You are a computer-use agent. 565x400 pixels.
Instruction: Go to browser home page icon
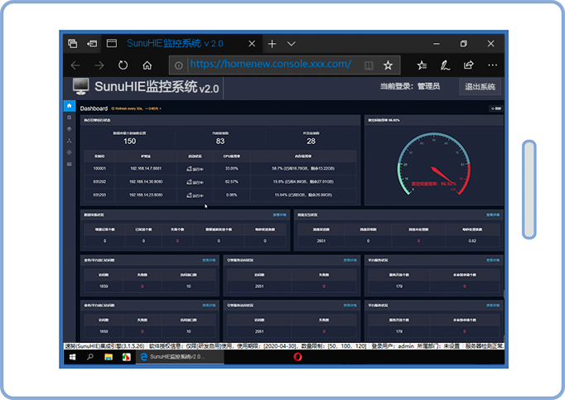[x=147, y=65]
